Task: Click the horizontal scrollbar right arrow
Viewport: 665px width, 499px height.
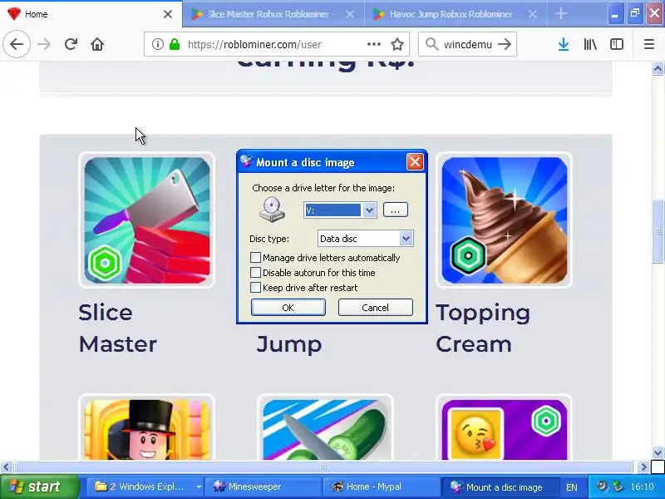Action: [x=643, y=467]
